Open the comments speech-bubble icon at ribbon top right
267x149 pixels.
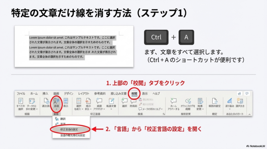247,93
